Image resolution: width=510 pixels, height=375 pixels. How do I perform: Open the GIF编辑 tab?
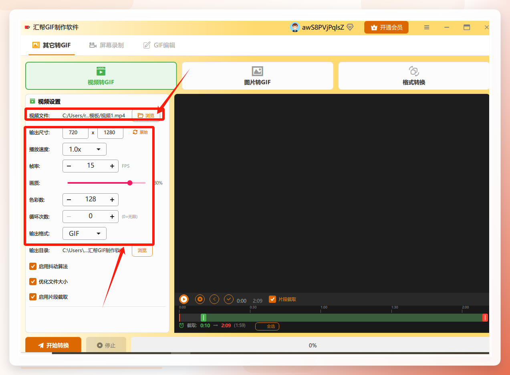point(159,45)
